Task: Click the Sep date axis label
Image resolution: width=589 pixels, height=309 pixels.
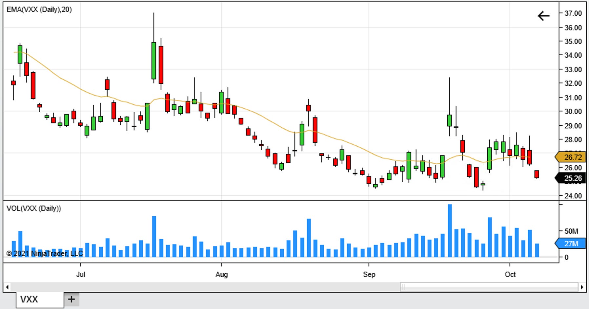Action: click(369, 274)
